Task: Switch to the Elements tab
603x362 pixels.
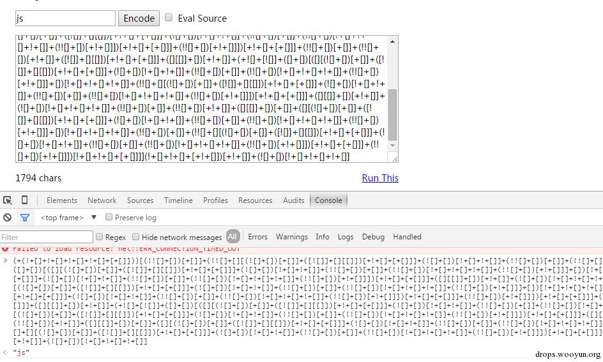Action: pyautogui.click(x=61, y=200)
